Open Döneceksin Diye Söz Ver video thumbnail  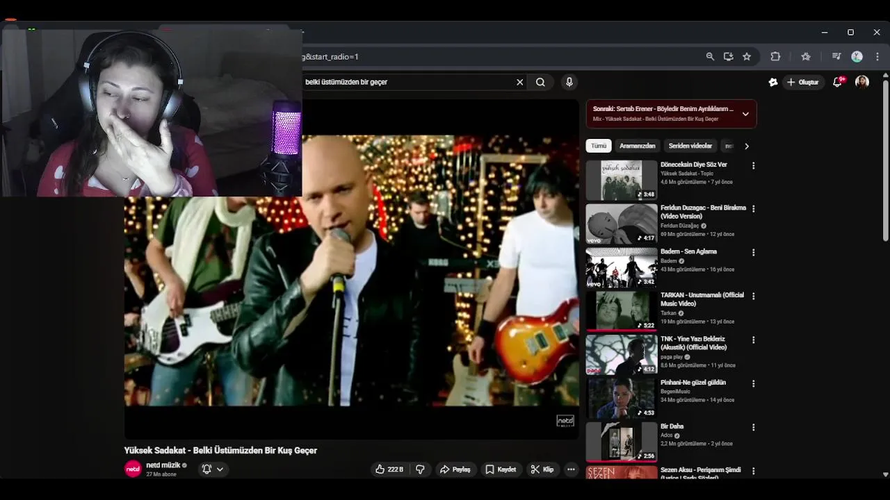(622, 180)
